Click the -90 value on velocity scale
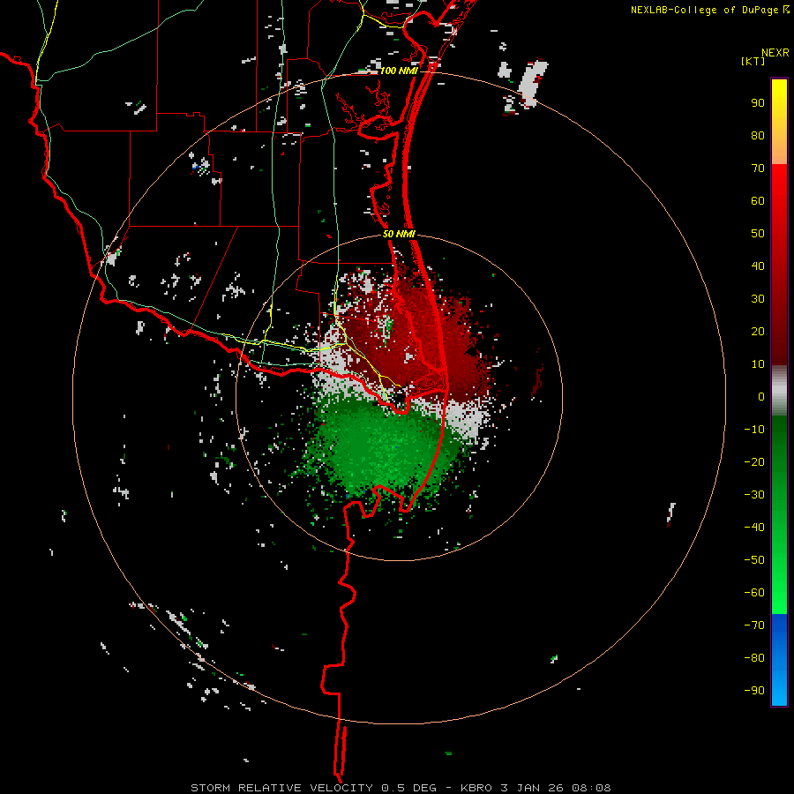Image resolution: width=794 pixels, height=794 pixels. coord(754,691)
